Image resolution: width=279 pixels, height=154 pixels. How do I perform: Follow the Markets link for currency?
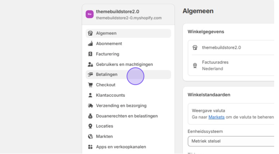tap(216, 117)
